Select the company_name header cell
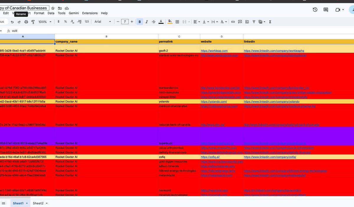Screen dimensions: 354x207 pos(106,42)
